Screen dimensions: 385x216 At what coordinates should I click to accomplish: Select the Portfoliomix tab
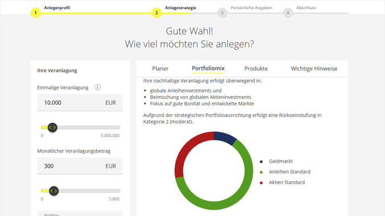click(x=208, y=68)
